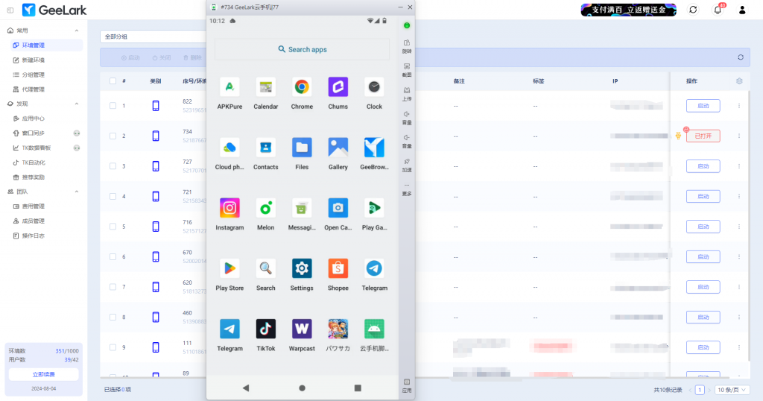
Task: Open the TikTok app on the cloud phone
Action: tap(266, 329)
